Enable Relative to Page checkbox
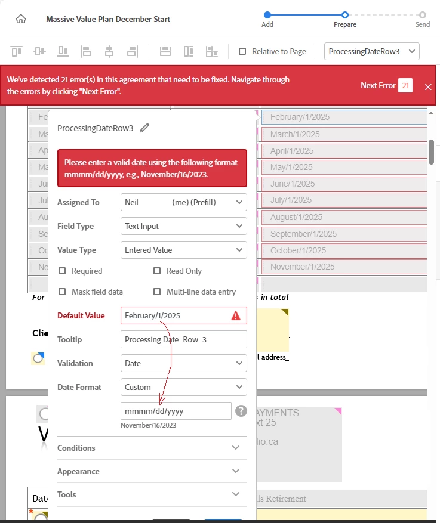Image resolution: width=440 pixels, height=523 pixels. [242, 51]
